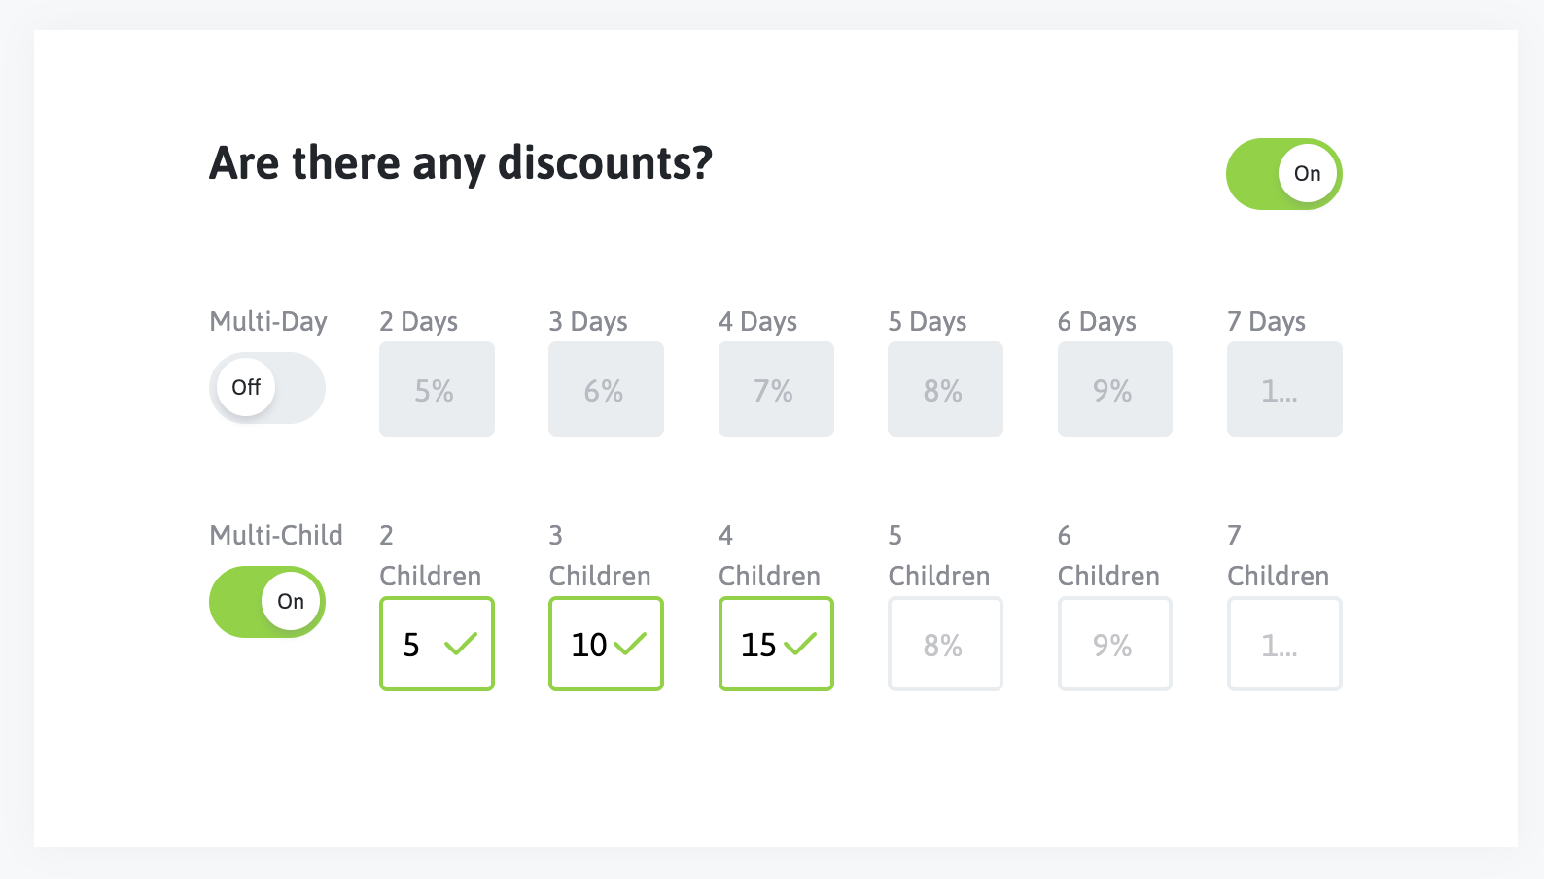Click the 6 Children 9% field
This screenshot has width=1544, height=879.
1114,644
